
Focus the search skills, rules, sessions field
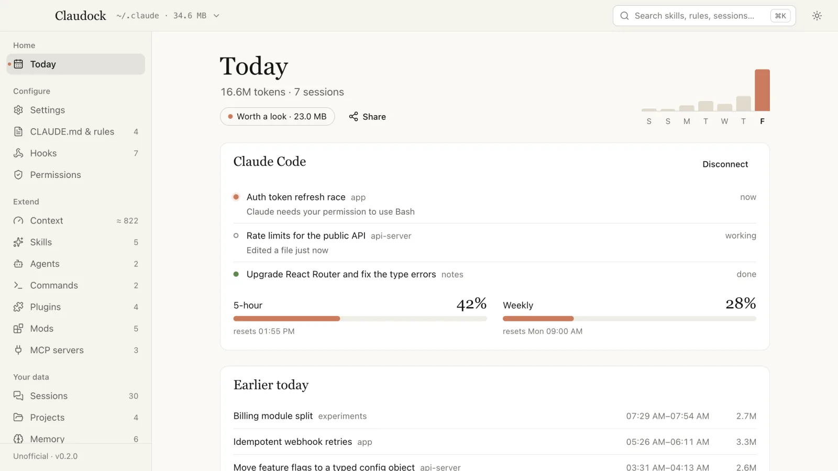704,16
